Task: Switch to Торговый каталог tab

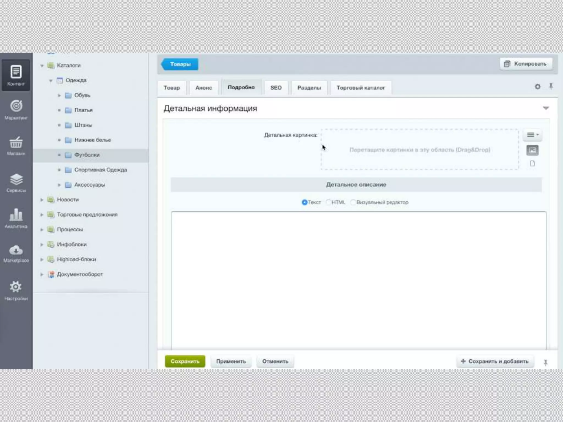Action: coord(361,88)
